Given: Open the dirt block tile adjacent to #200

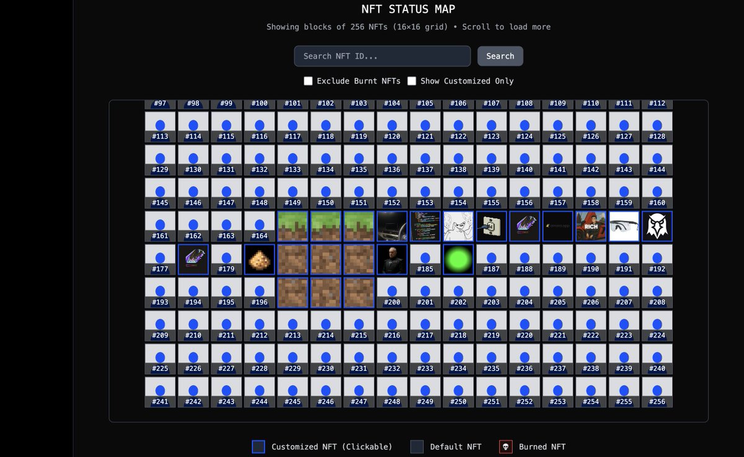Looking at the screenshot, I should click(x=359, y=293).
